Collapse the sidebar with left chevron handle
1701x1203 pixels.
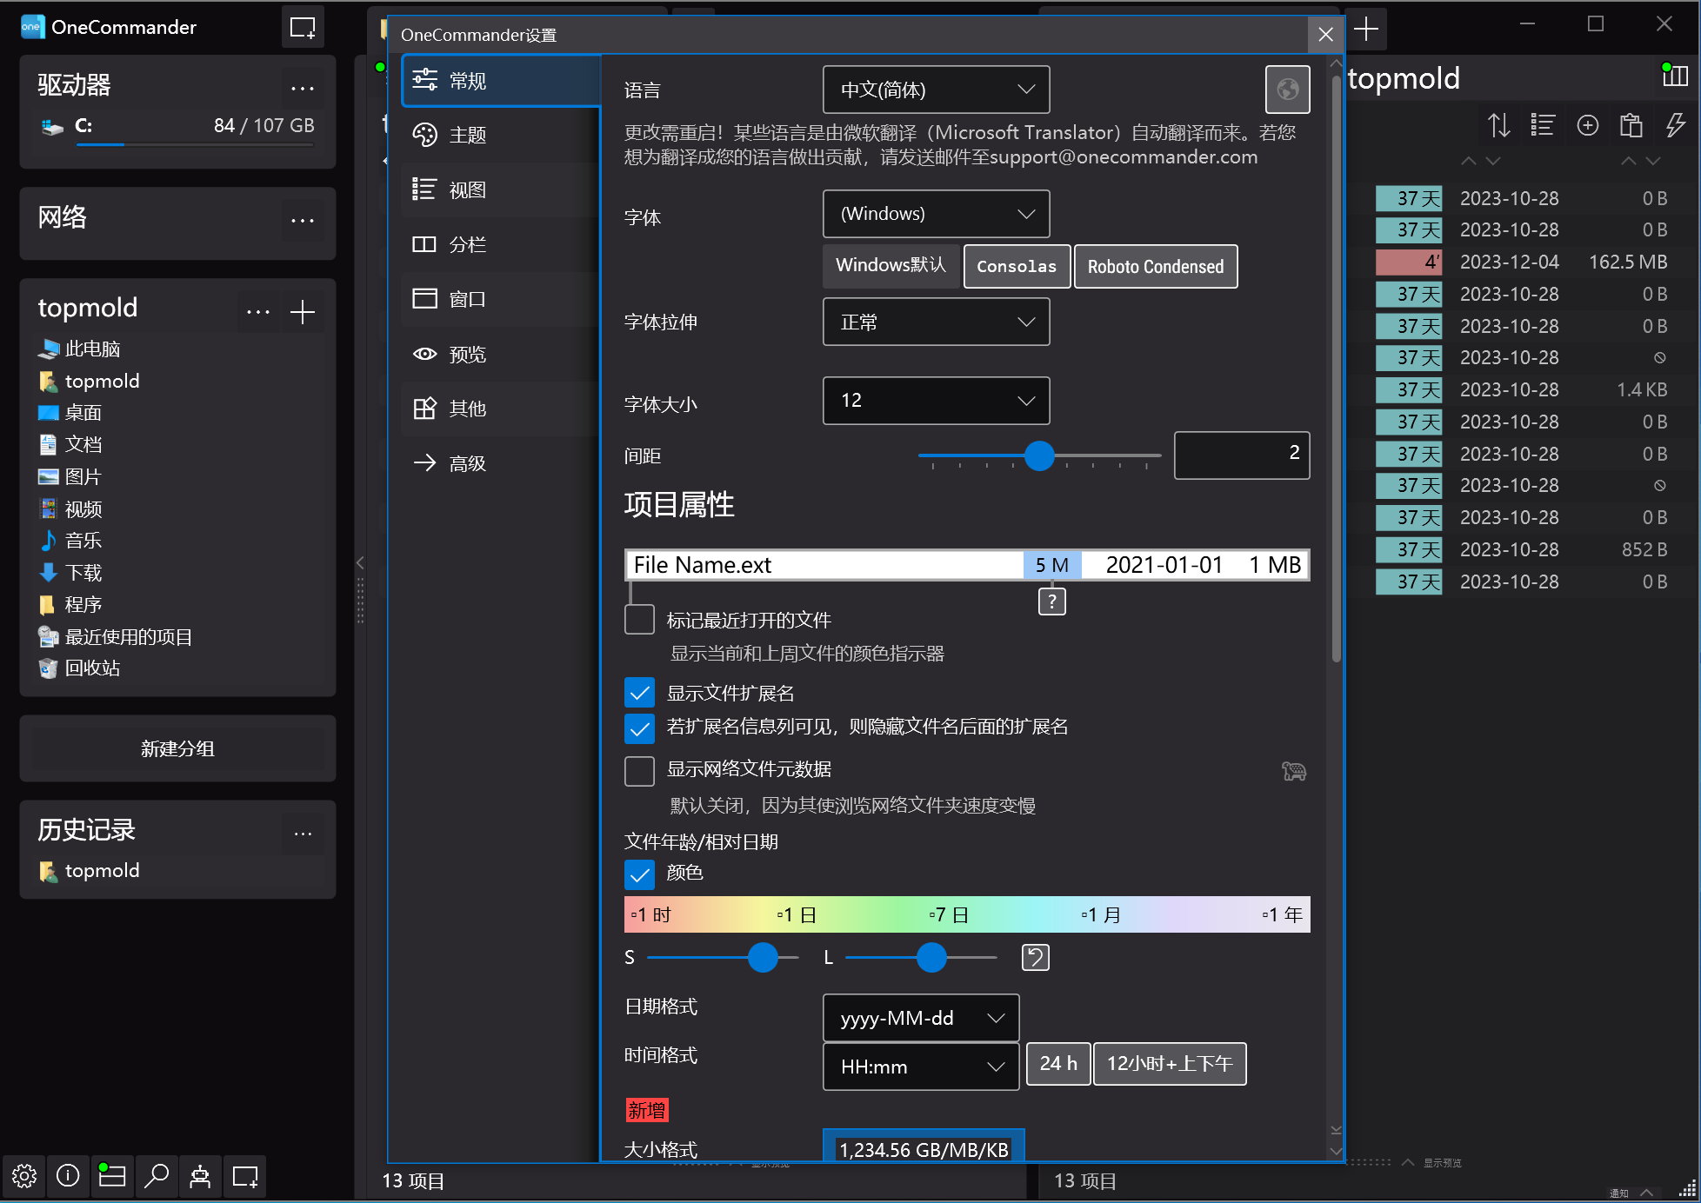click(360, 562)
